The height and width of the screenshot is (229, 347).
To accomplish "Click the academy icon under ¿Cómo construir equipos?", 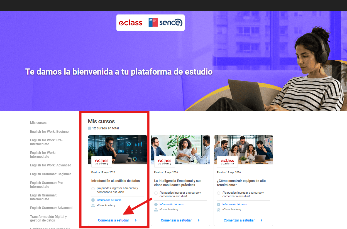I will point(219,210).
